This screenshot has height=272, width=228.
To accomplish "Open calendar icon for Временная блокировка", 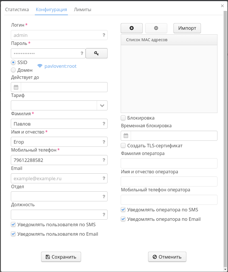I will pos(126,136).
